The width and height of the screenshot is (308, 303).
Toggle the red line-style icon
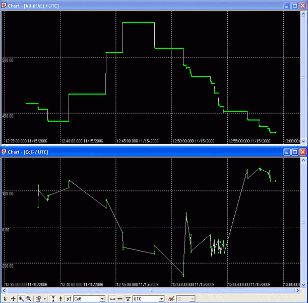pyautogui.click(x=171, y=298)
